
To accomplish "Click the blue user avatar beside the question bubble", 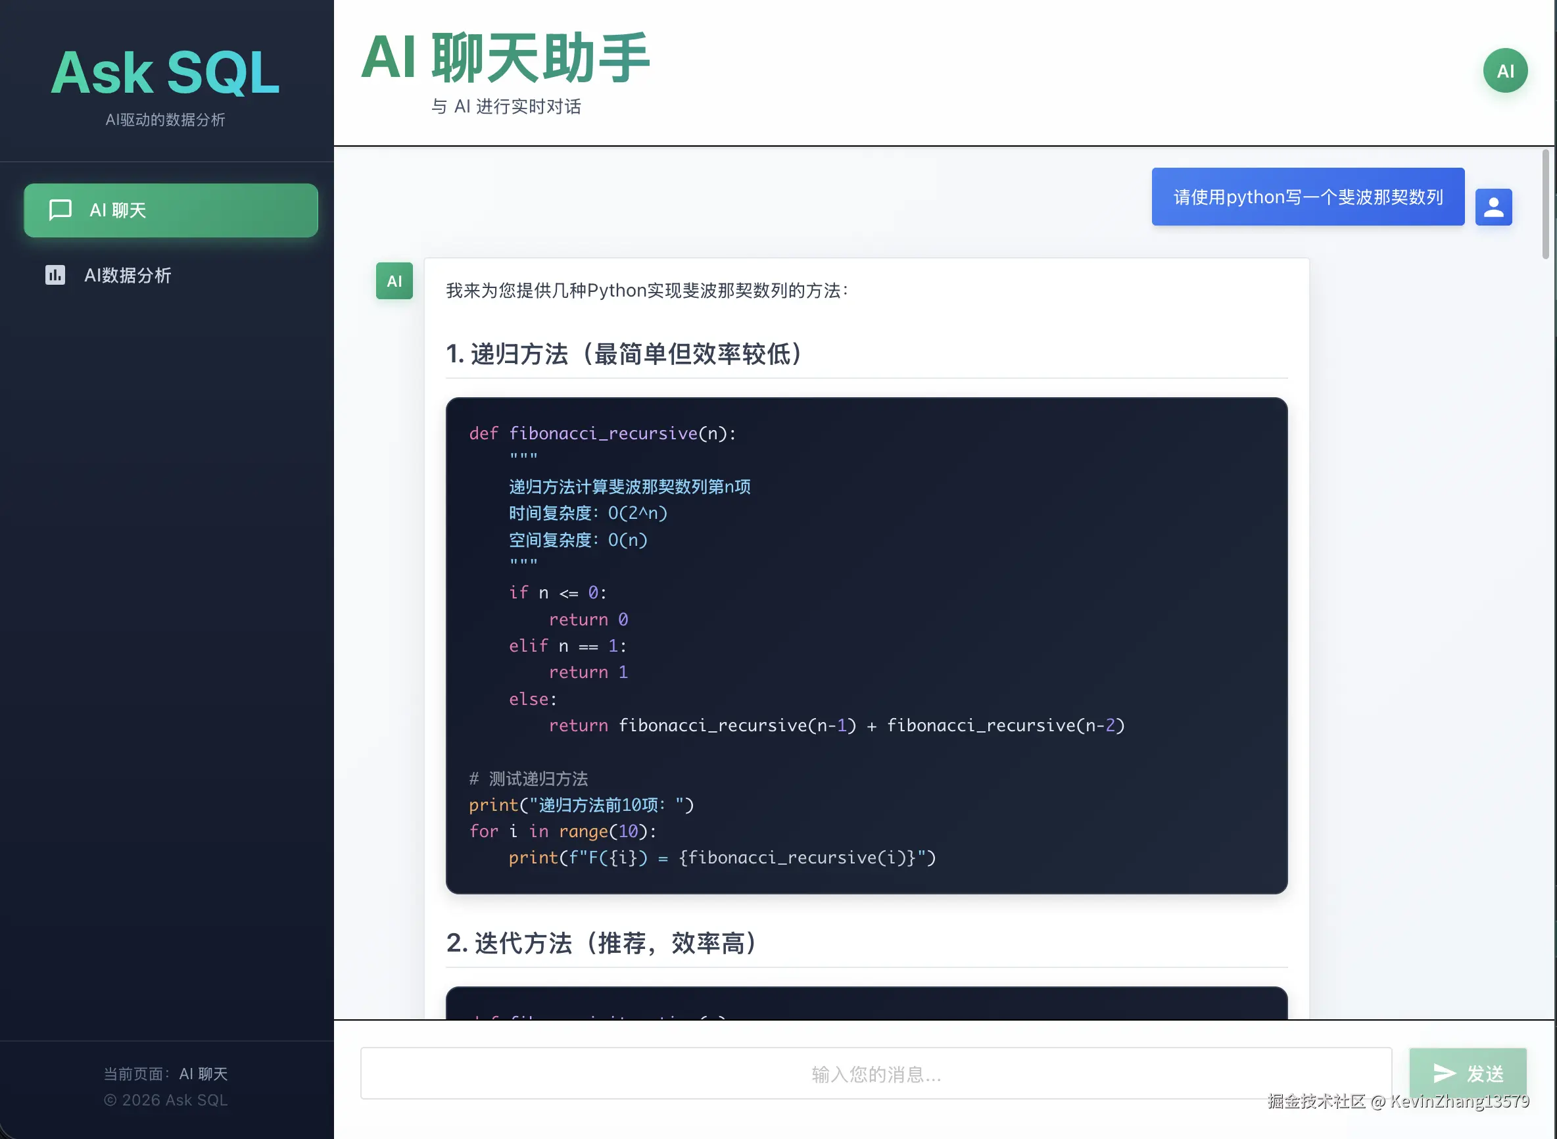I will click(1493, 206).
